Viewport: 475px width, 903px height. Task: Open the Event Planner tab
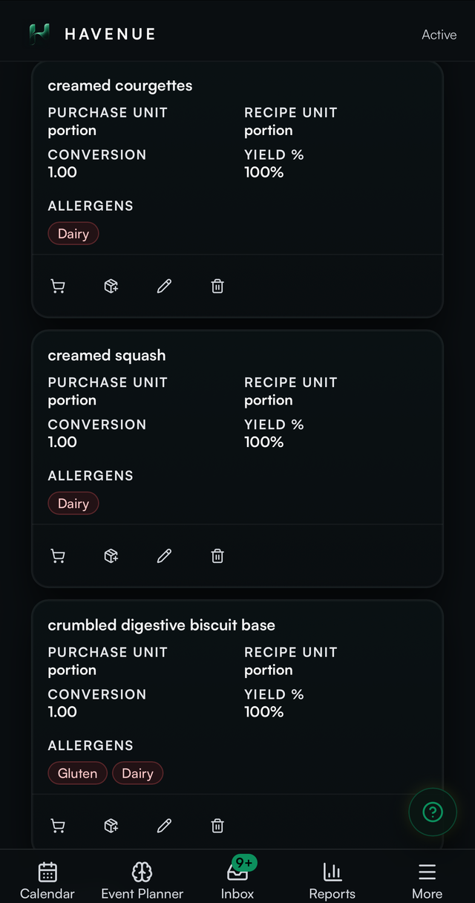tap(142, 881)
